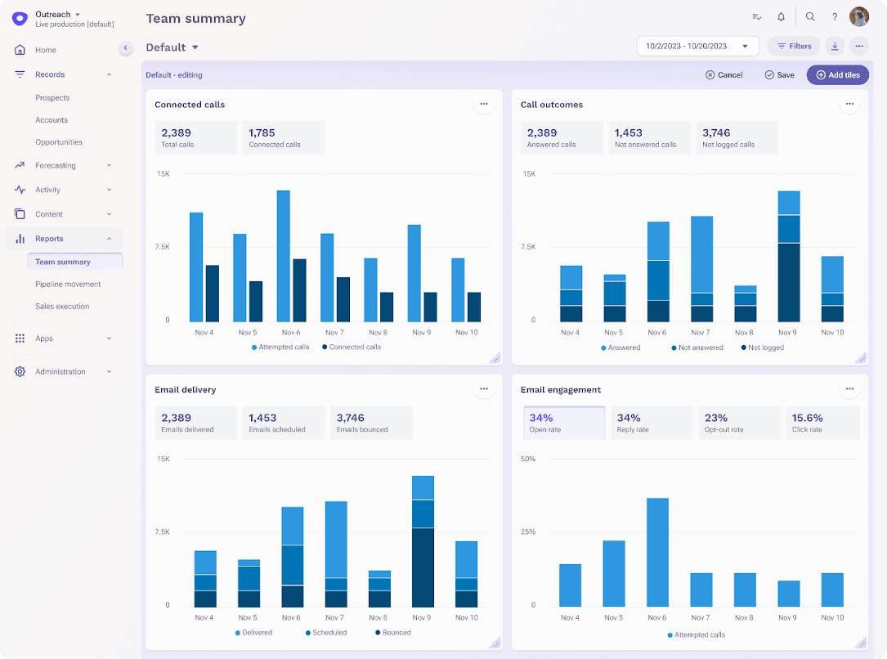Click the search magnifier icon
The height and width of the screenshot is (659, 887).
[809, 16]
